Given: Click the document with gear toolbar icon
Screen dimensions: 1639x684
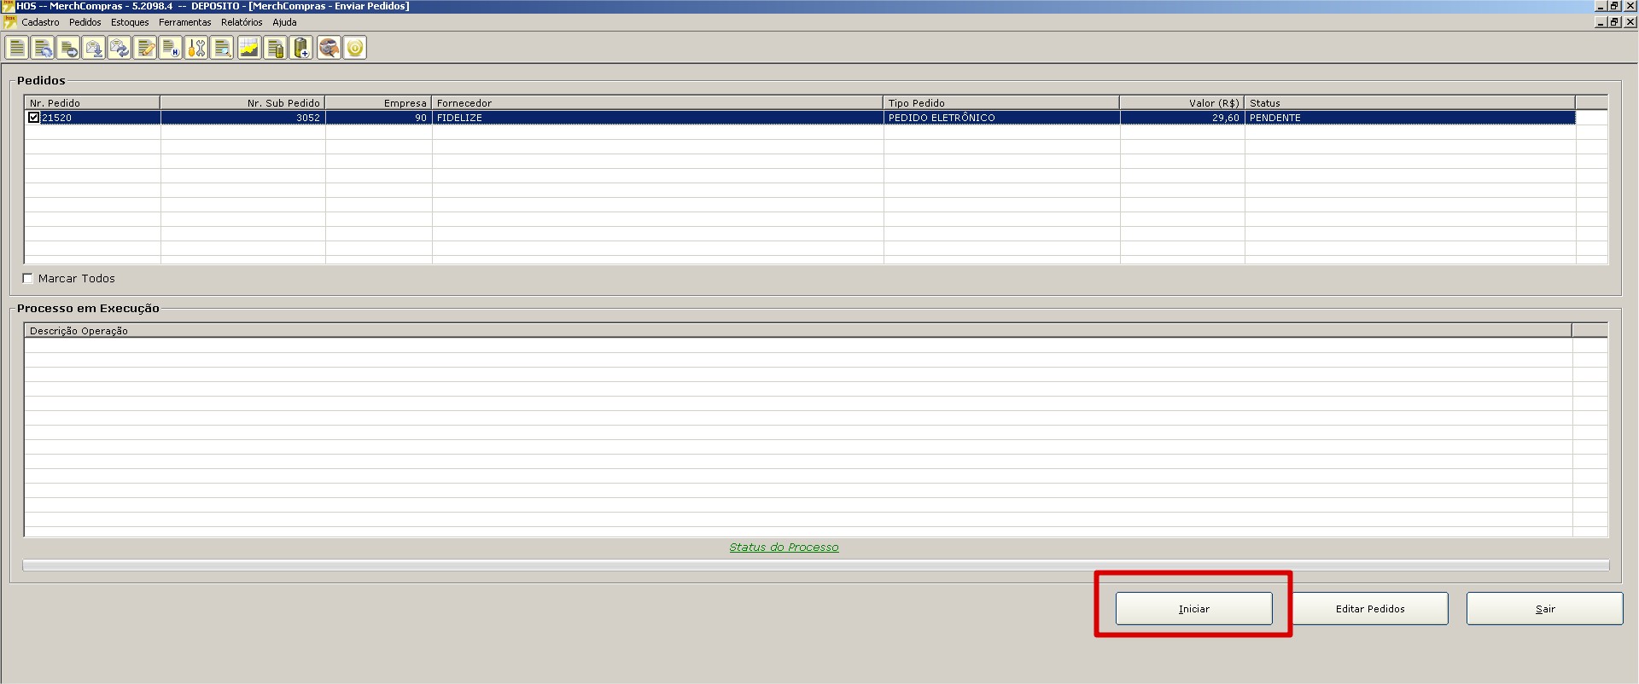Looking at the screenshot, I should [x=43, y=48].
